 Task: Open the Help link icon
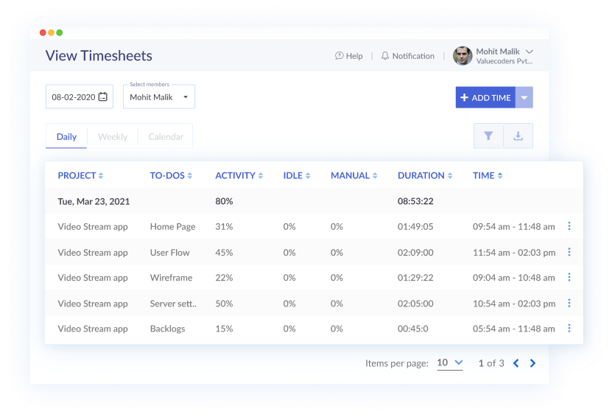(339, 56)
